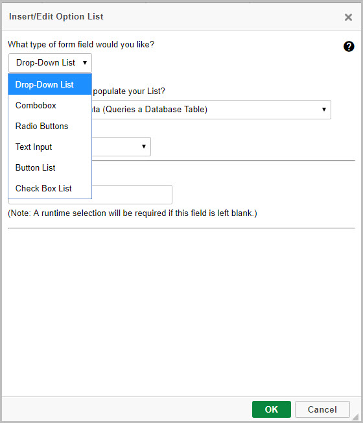The width and height of the screenshot is (363, 423).
Task: Close the Insert/Edit Option List dialog
Action: click(348, 18)
